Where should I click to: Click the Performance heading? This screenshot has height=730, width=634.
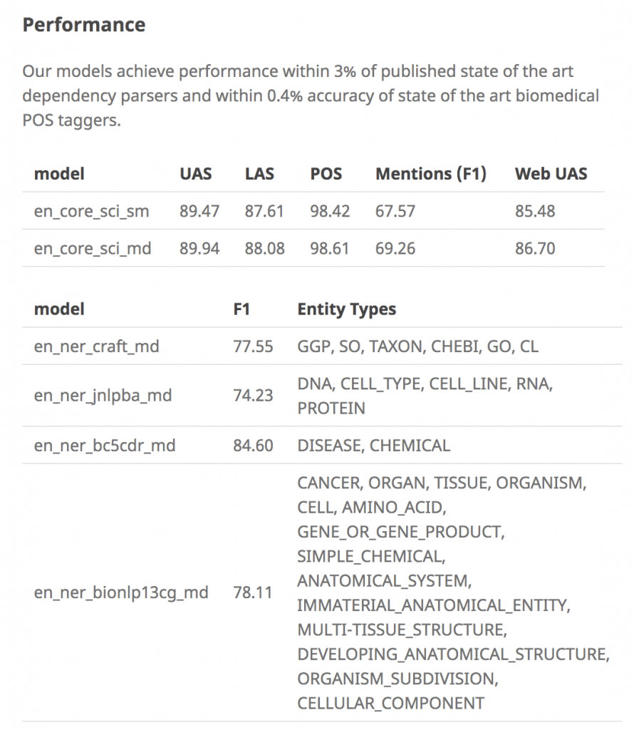(84, 25)
